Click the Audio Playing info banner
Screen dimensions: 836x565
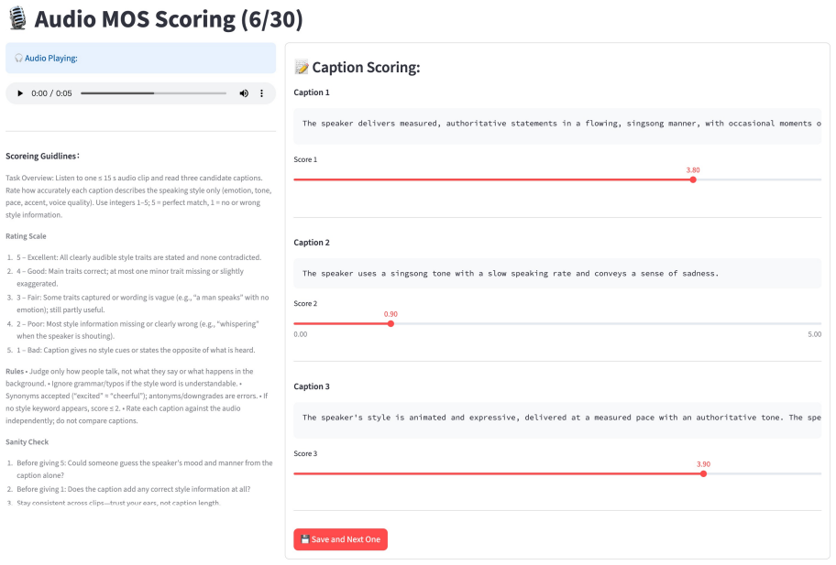pos(141,58)
